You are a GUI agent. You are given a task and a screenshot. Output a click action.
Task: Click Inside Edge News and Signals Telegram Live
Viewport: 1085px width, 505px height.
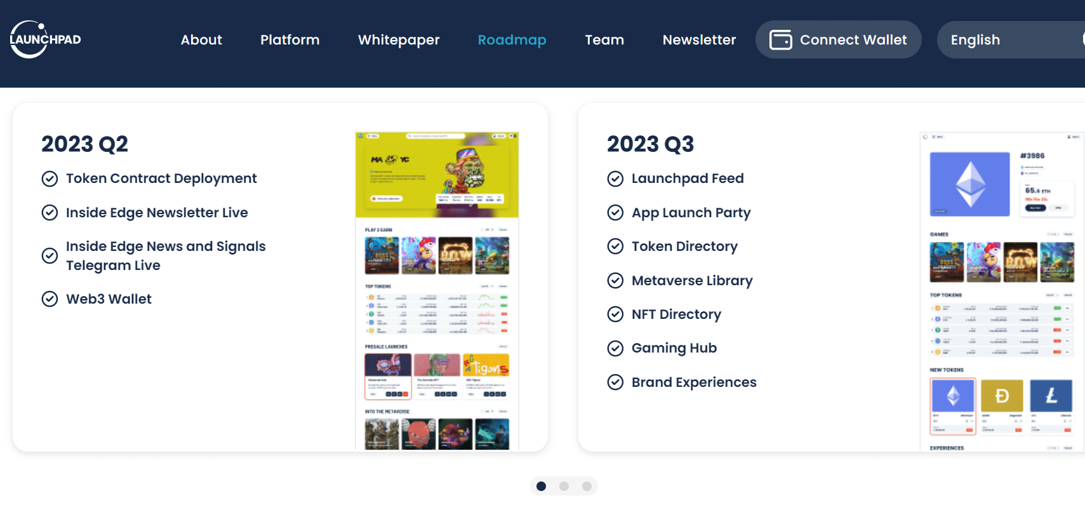tap(166, 256)
